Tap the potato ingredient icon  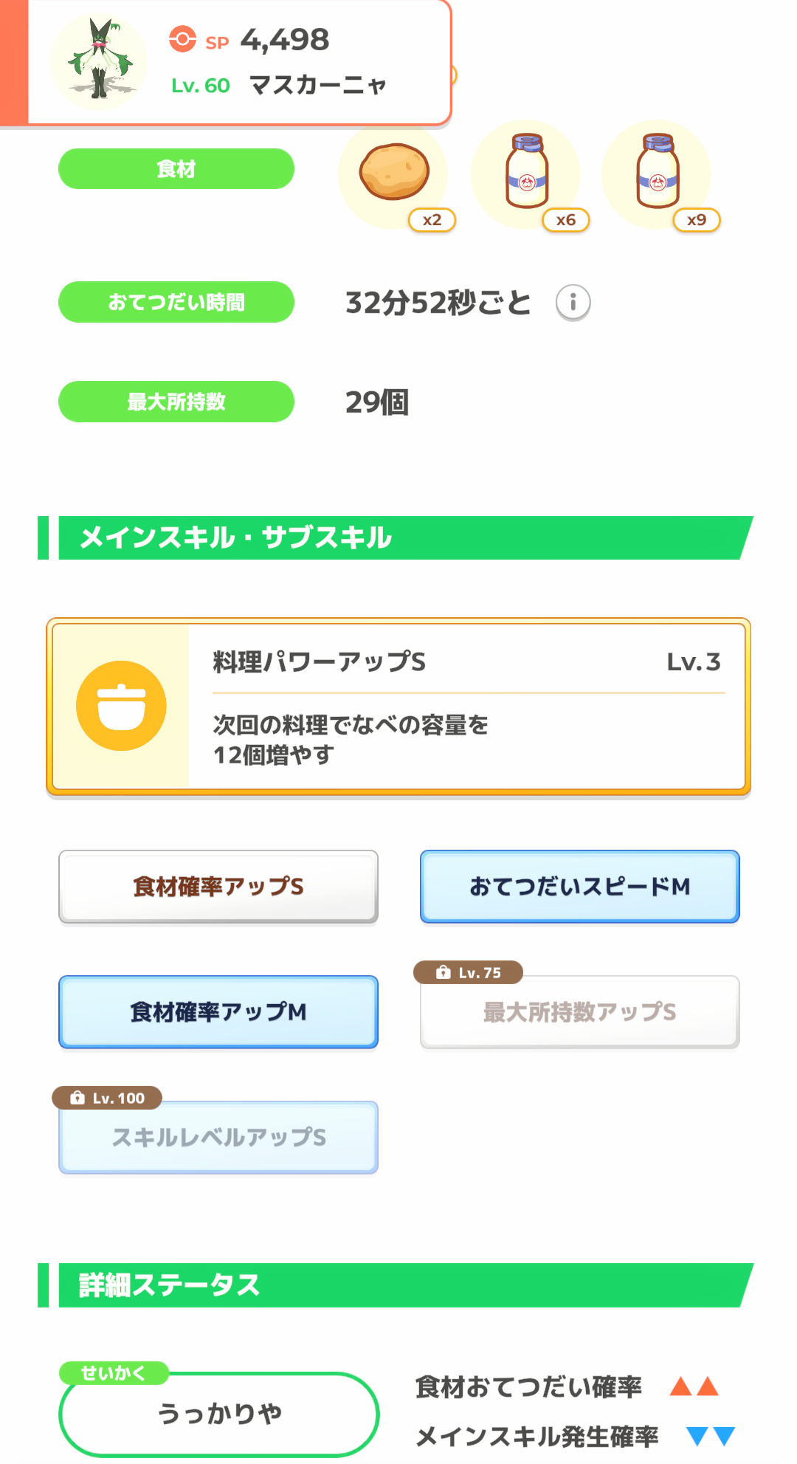[394, 173]
